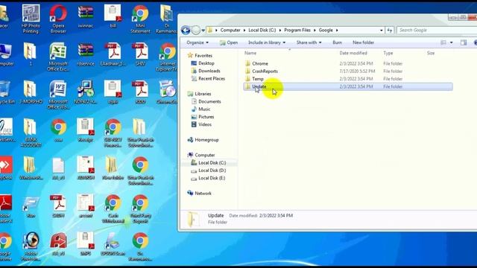This screenshot has height=268, width=477.
Task: Open the EPSON Scan desktop shortcut
Action: [x=113, y=245]
